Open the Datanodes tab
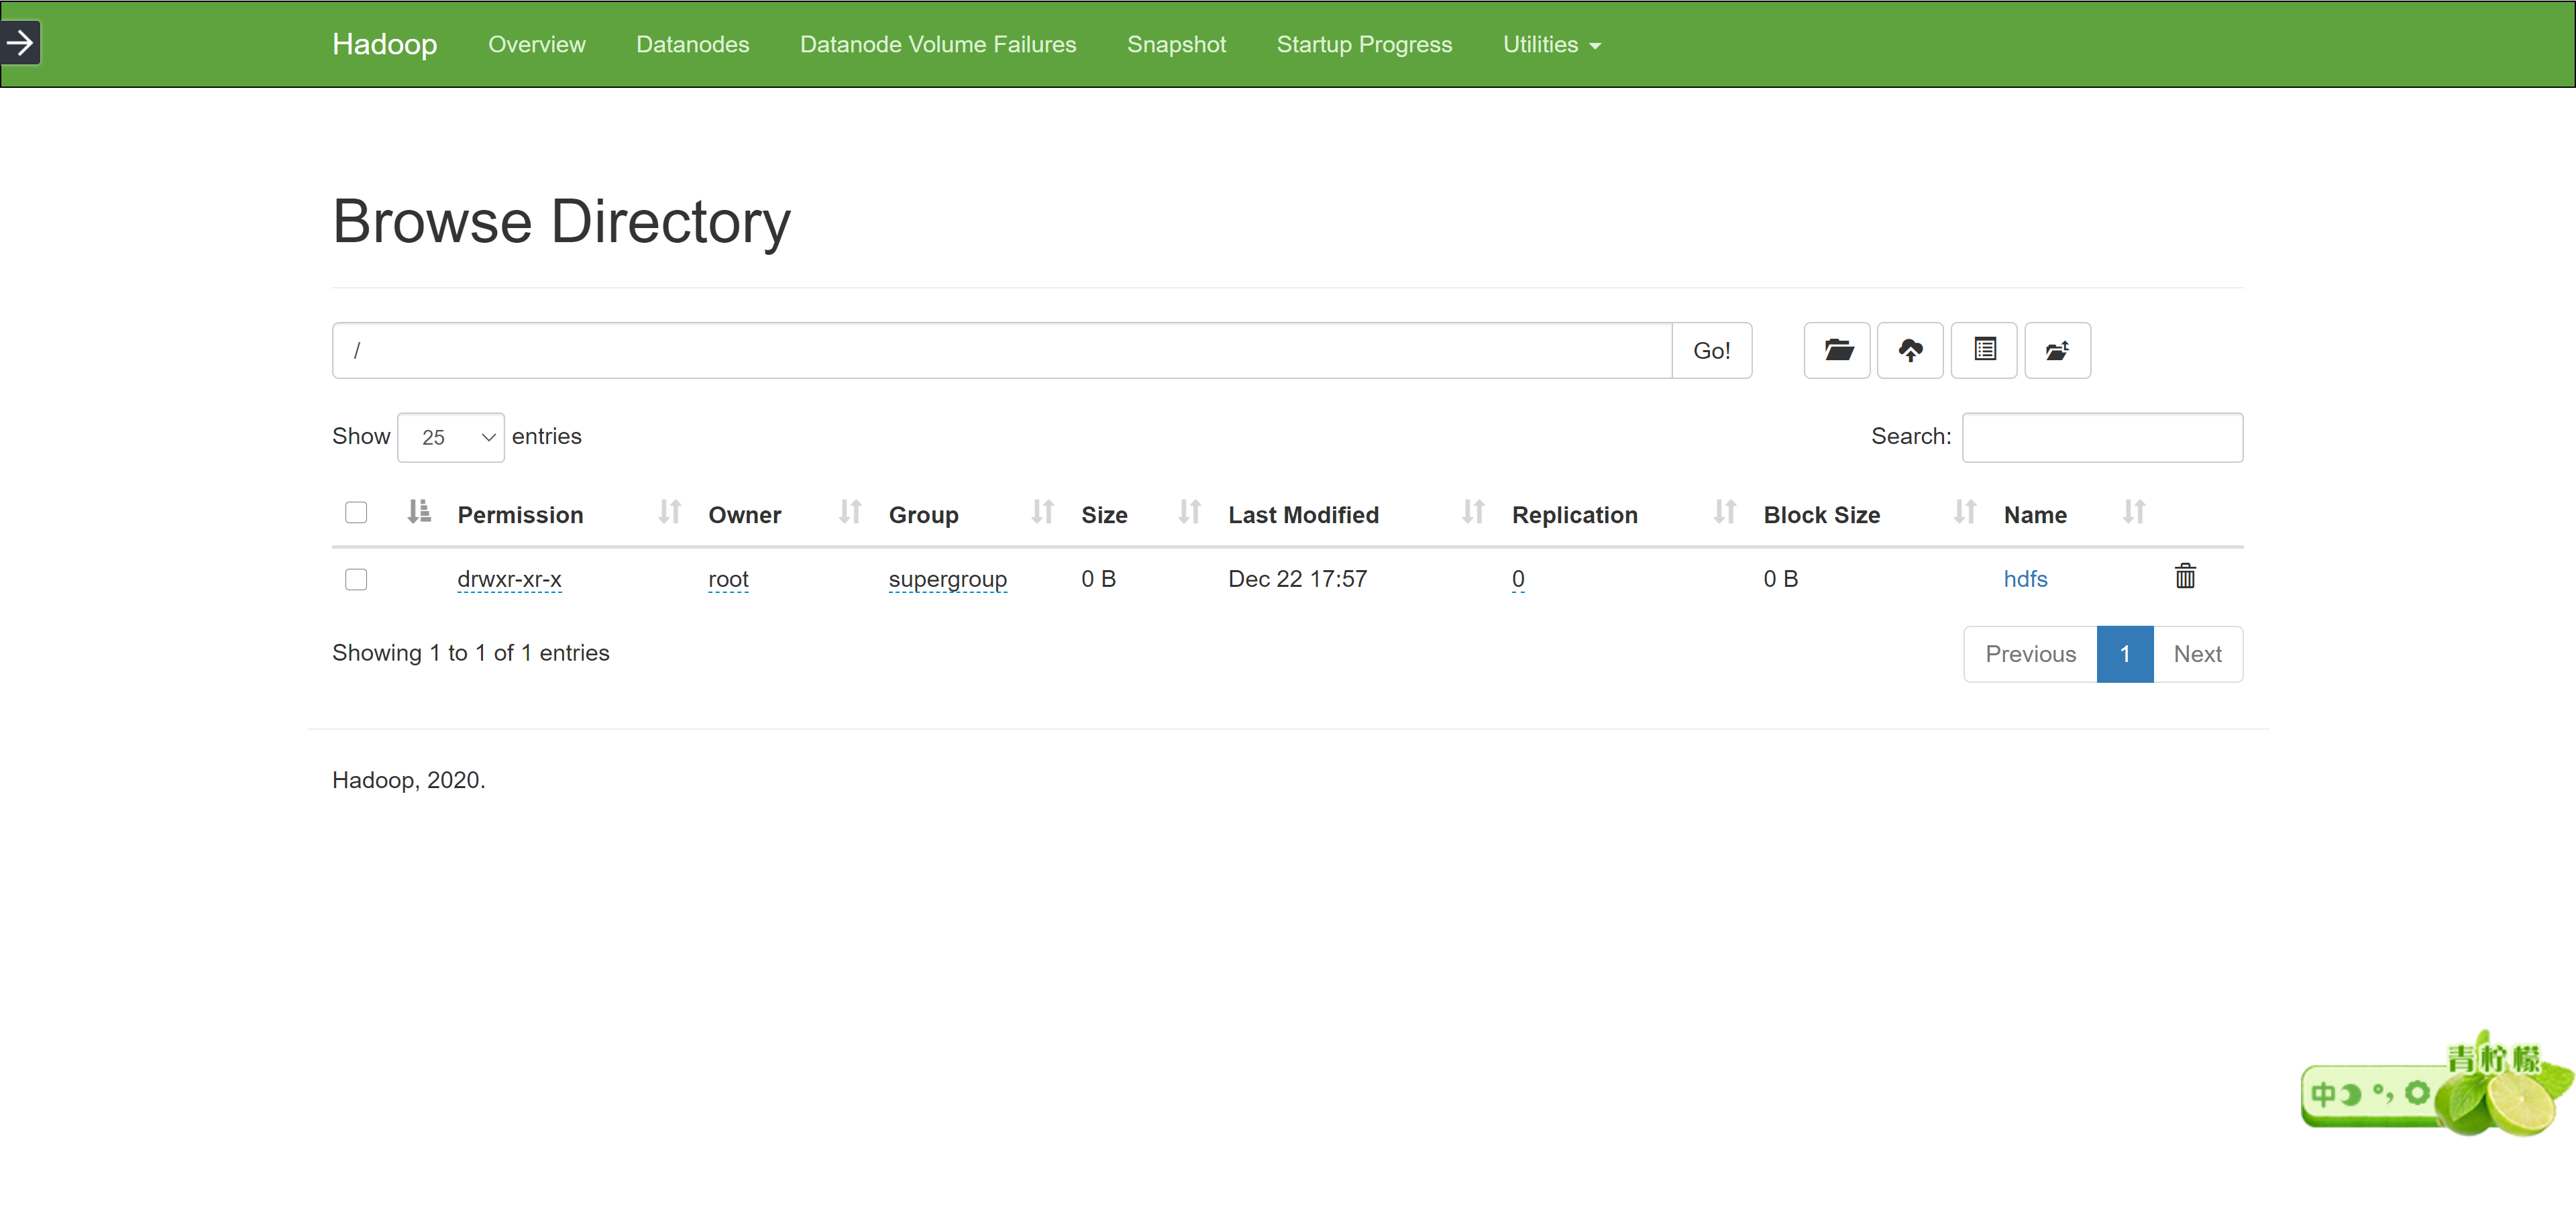This screenshot has height=1210, width=2576. (x=692, y=45)
